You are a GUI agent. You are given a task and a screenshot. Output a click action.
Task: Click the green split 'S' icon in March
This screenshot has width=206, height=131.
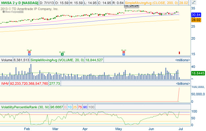pyautogui.click(x=62, y=54)
